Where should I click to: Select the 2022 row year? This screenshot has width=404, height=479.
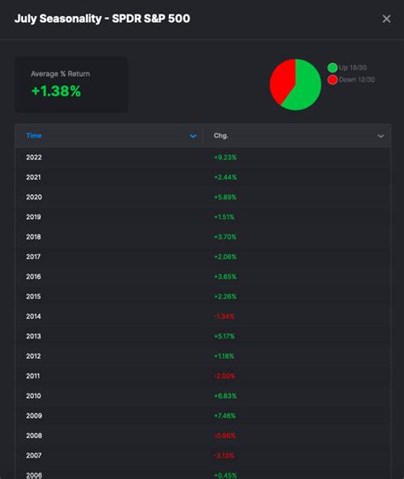(x=34, y=158)
